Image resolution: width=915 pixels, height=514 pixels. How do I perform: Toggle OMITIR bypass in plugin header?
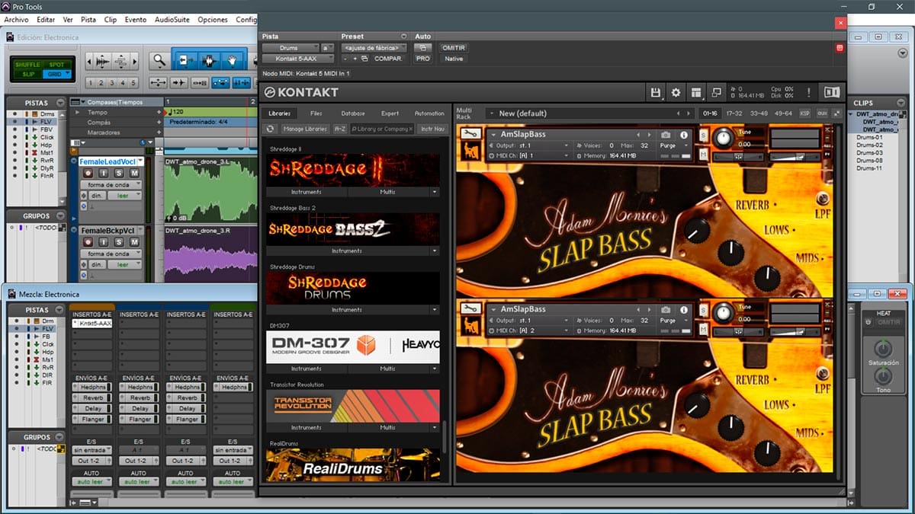tap(454, 47)
